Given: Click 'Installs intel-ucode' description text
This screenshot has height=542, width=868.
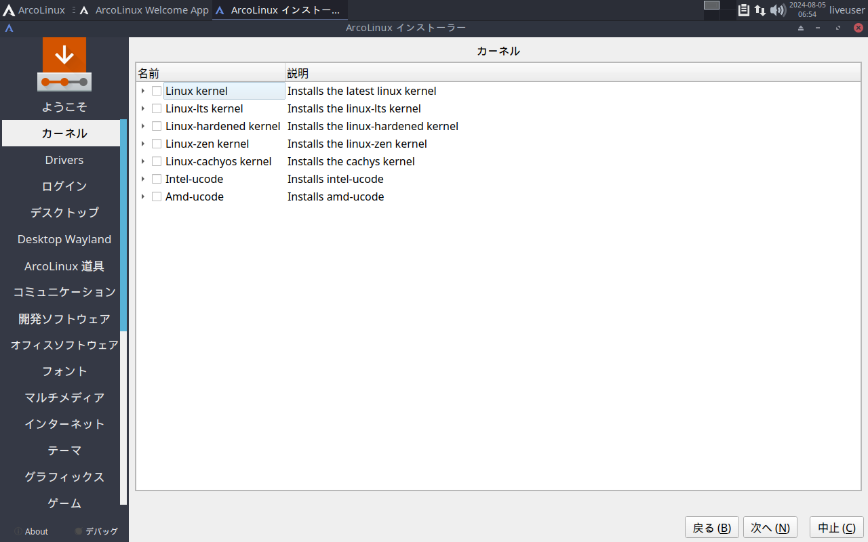Looking at the screenshot, I should (336, 179).
